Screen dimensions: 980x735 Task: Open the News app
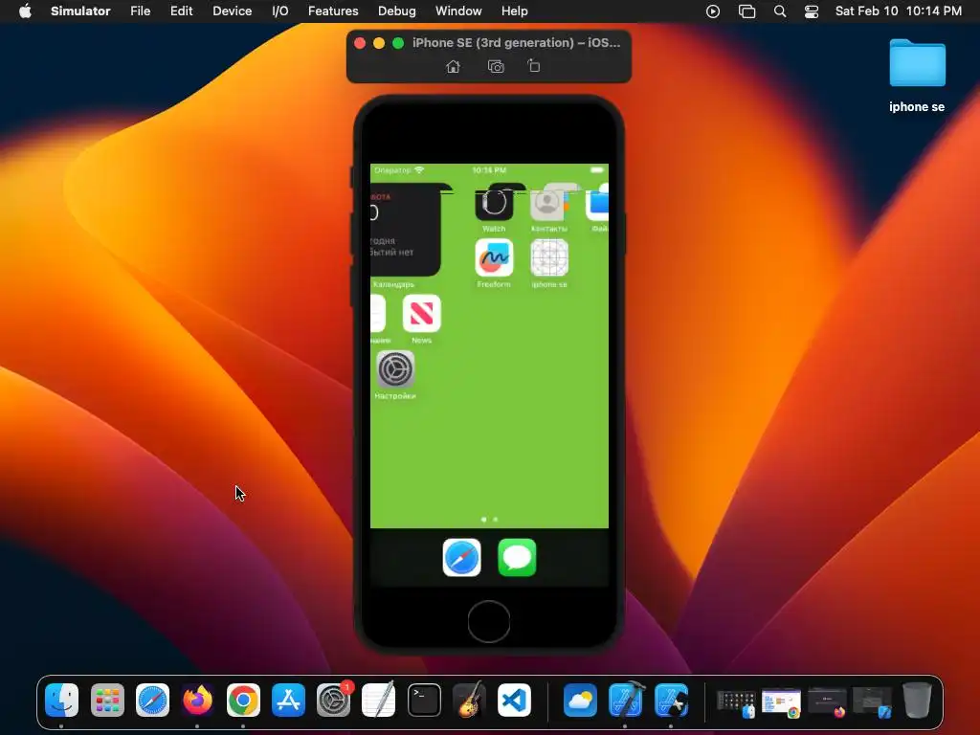422,313
